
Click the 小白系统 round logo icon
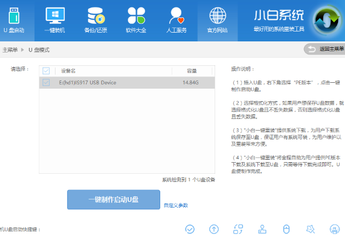pos(327,20)
